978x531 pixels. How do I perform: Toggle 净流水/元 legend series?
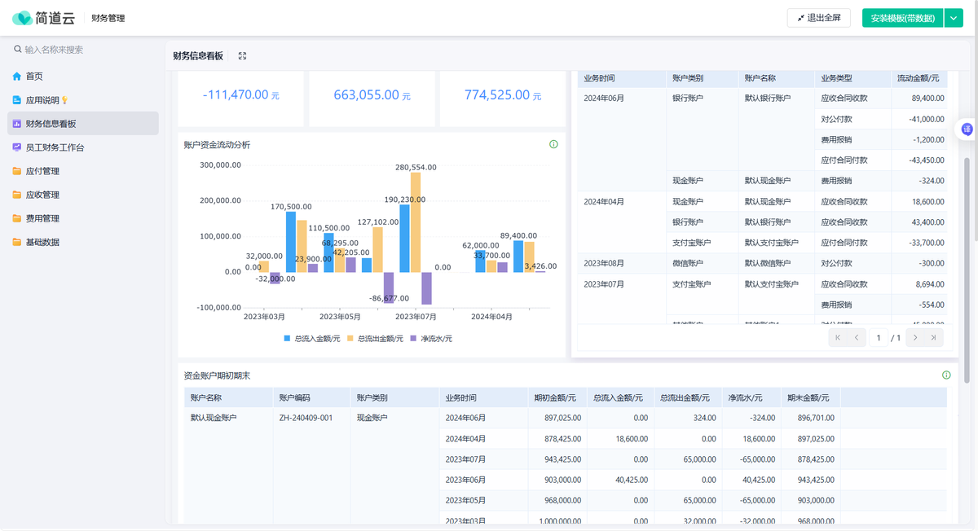431,338
